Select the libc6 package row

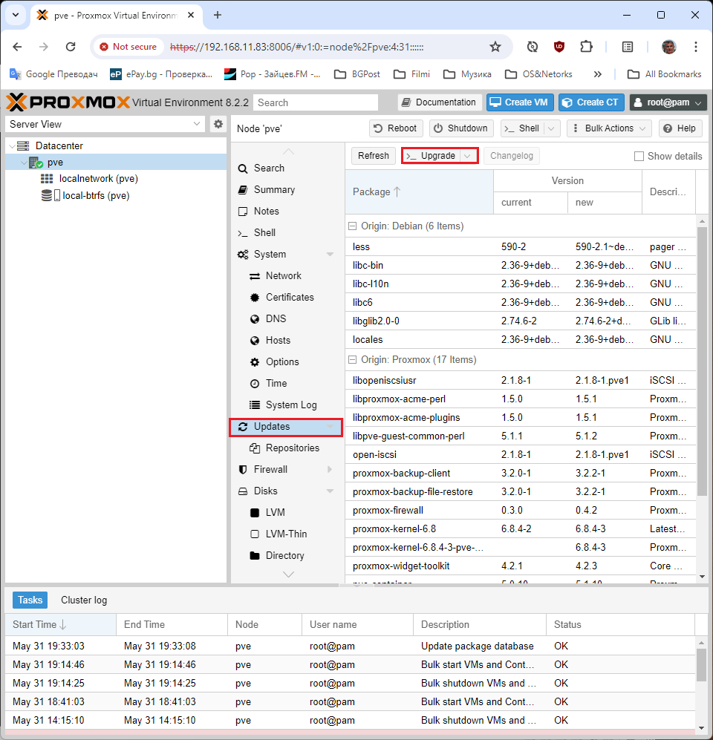(521, 302)
